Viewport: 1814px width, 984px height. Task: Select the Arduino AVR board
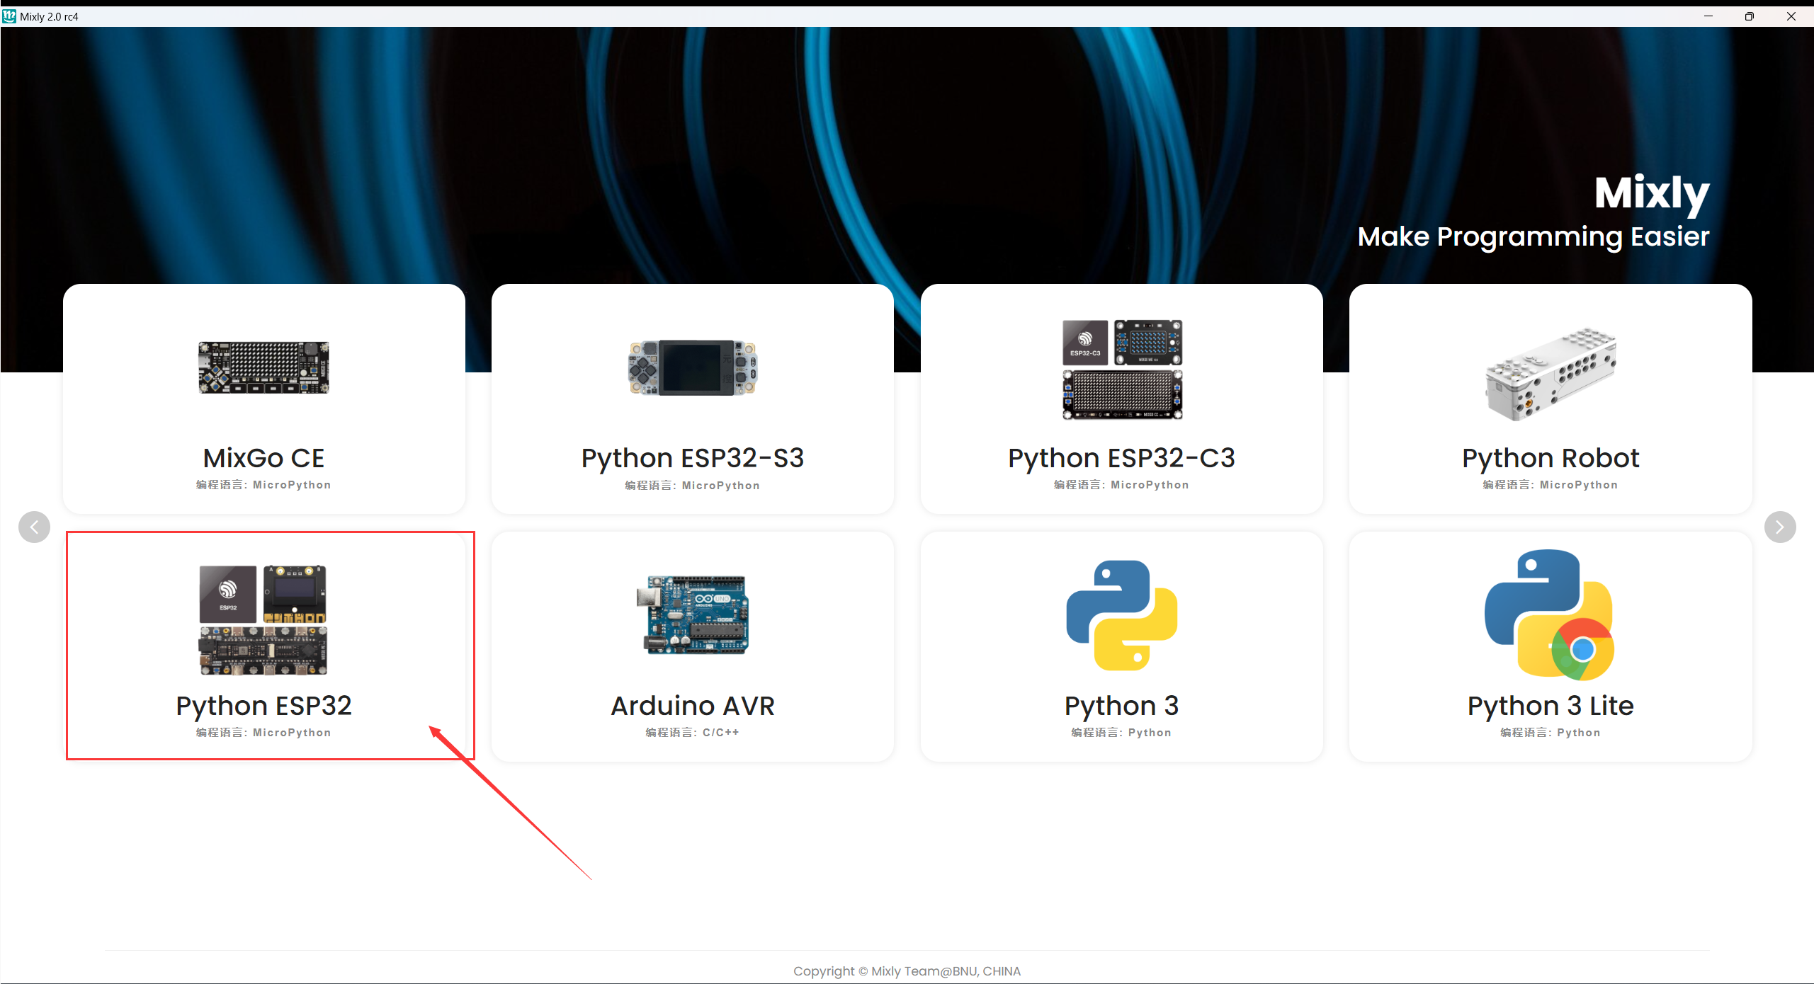click(x=693, y=644)
